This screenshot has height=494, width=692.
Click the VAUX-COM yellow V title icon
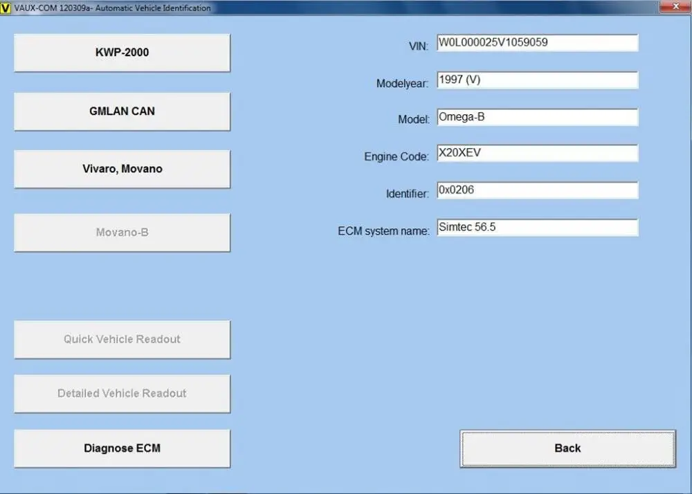(x=6, y=8)
